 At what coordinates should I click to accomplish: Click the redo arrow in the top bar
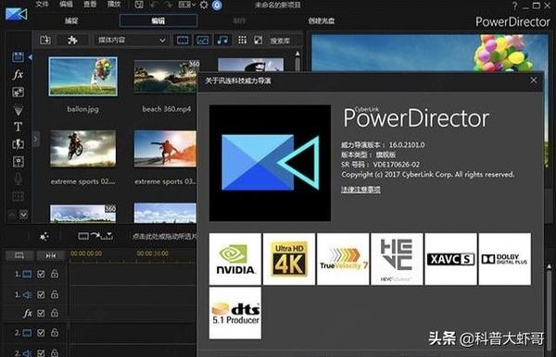(169, 5)
